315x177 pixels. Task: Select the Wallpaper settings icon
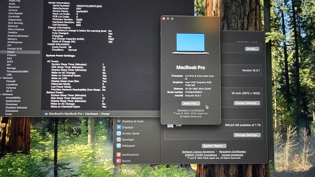click(119, 146)
